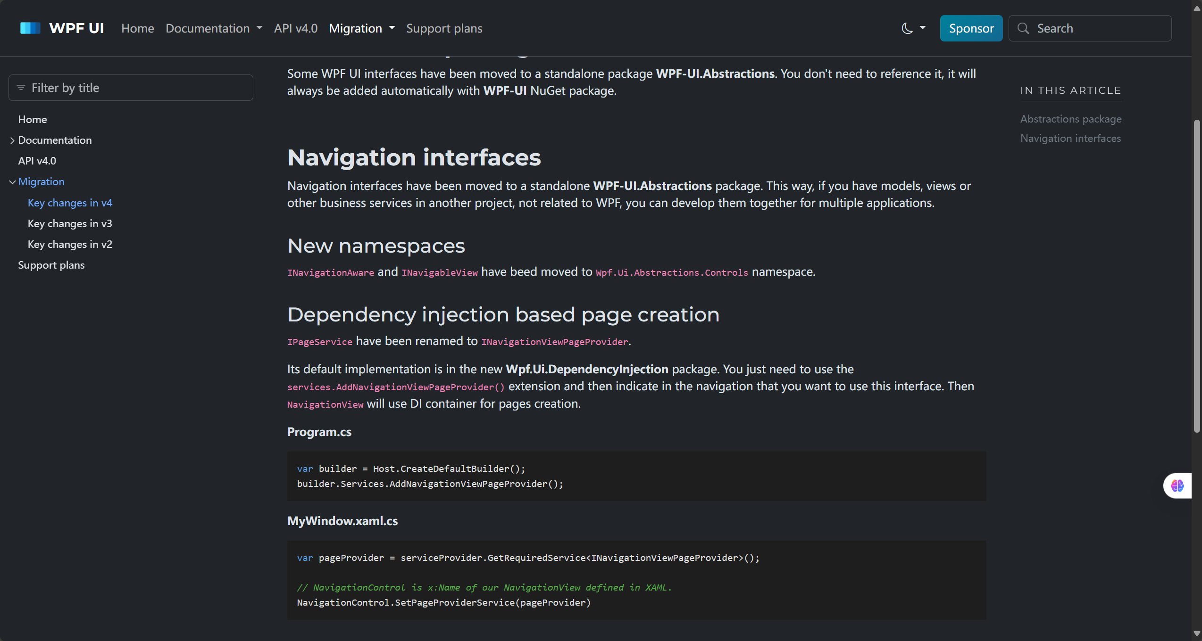Click the search magnifier icon

[1023, 28]
